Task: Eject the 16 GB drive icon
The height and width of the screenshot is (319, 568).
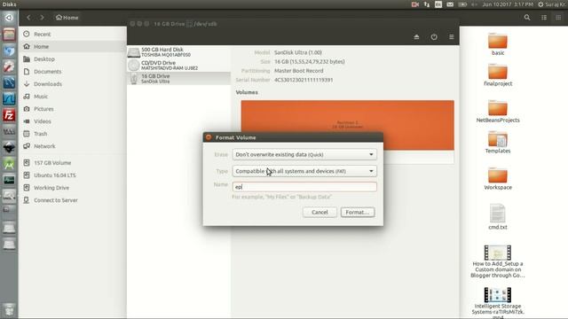Action: (416, 37)
